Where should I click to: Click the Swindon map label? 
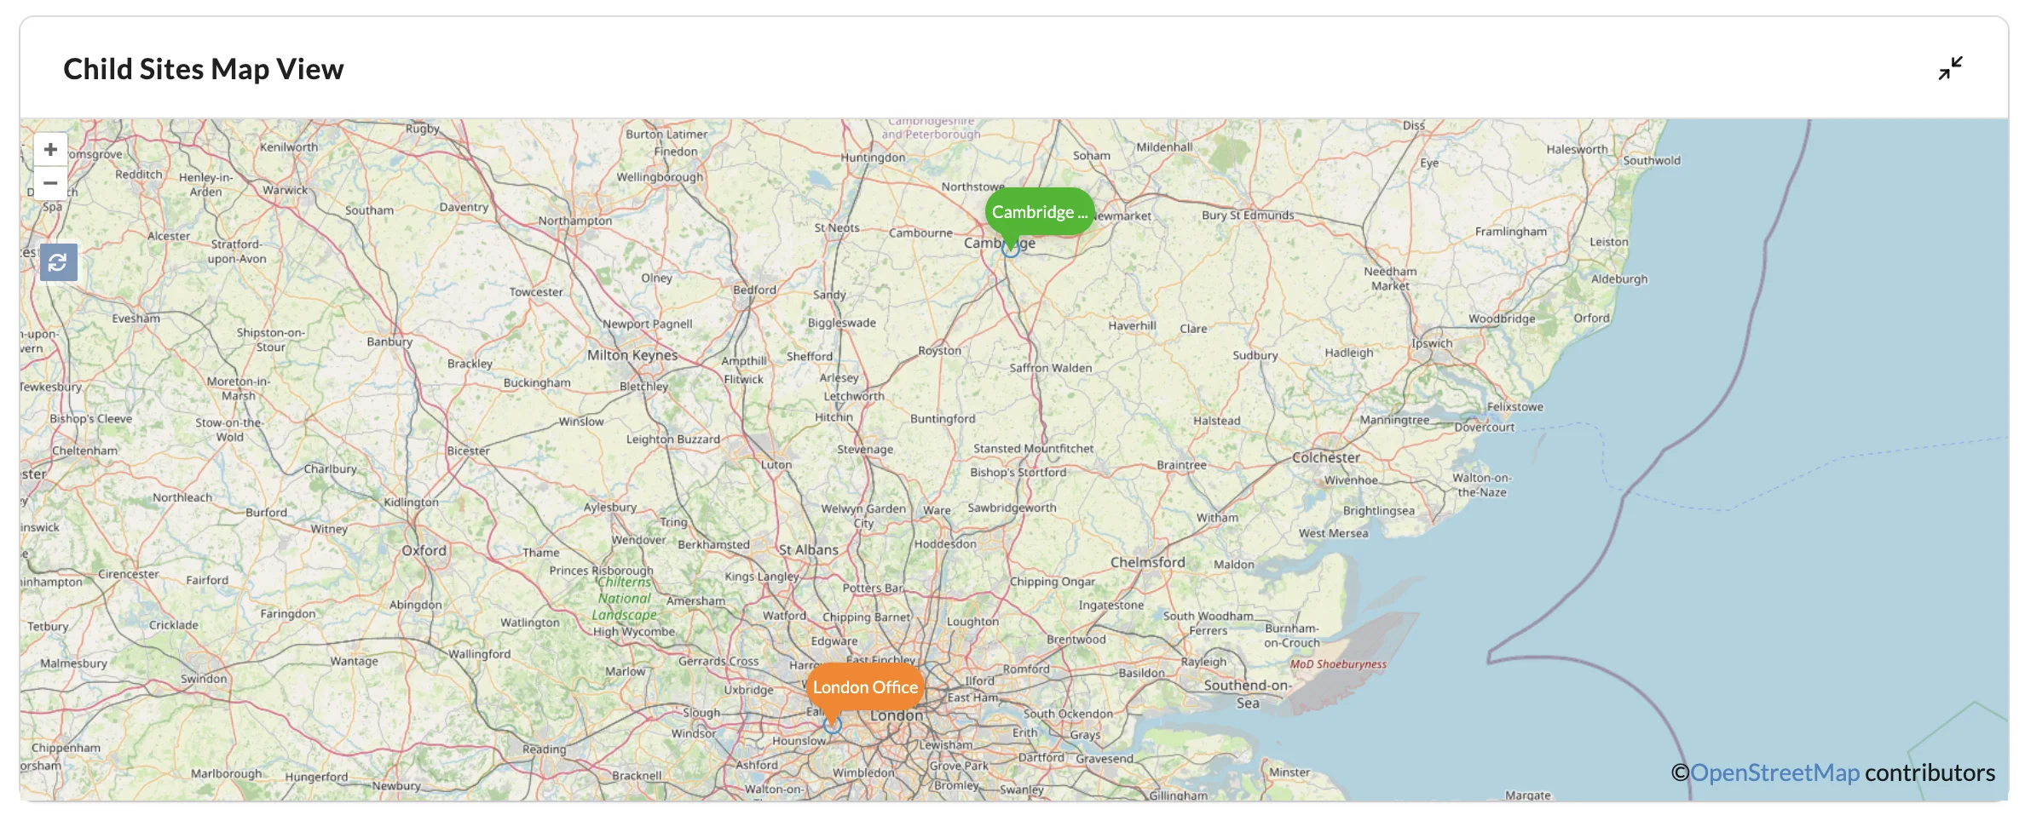pyautogui.click(x=204, y=679)
